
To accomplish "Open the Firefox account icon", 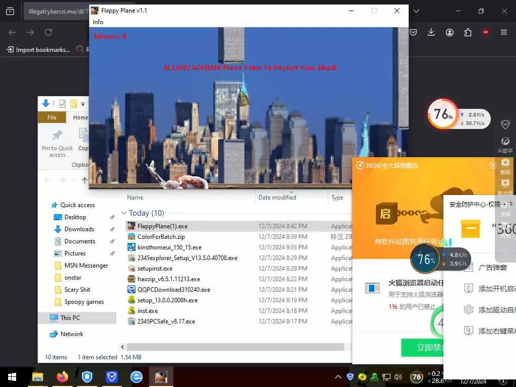I will coord(449,32).
